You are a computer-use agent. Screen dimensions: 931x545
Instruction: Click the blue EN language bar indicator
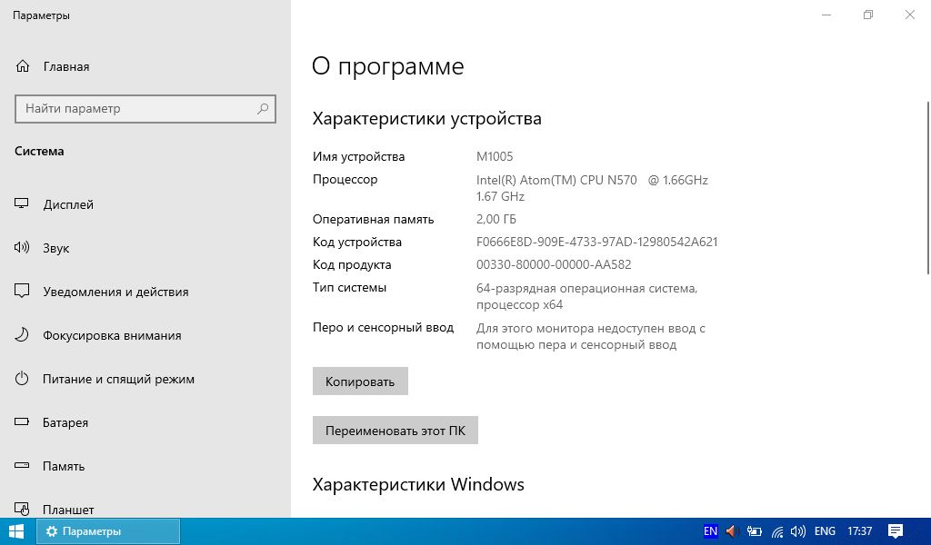click(710, 531)
